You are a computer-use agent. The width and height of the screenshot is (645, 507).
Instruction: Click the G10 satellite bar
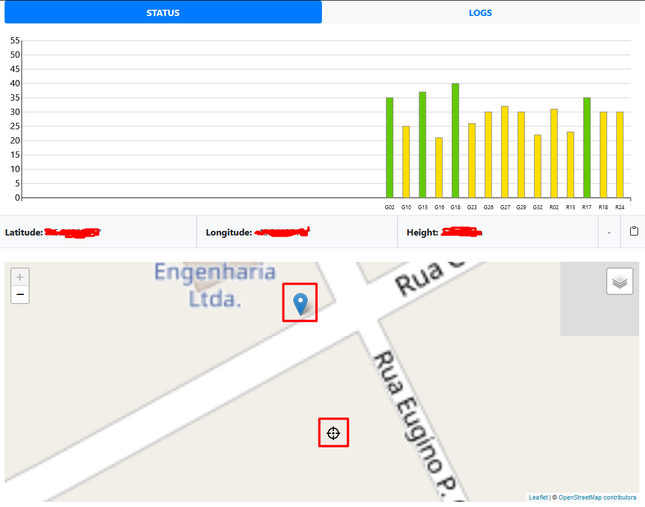point(406,162)
